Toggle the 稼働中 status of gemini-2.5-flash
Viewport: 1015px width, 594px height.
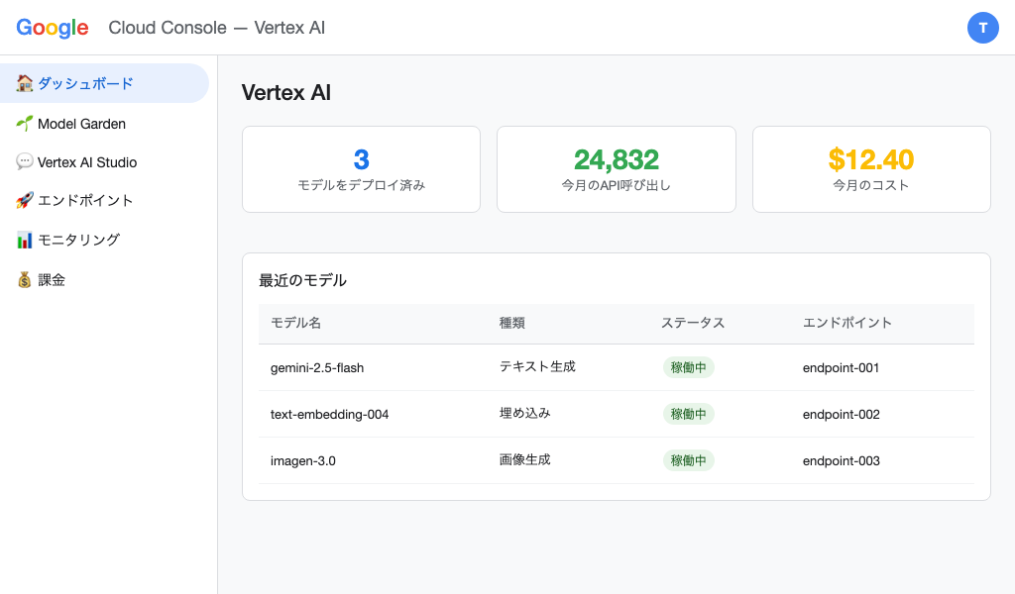(688, 366)
